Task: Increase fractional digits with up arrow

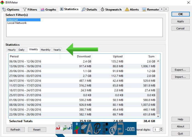Action: pyautogui.click(x=161, y=128)
